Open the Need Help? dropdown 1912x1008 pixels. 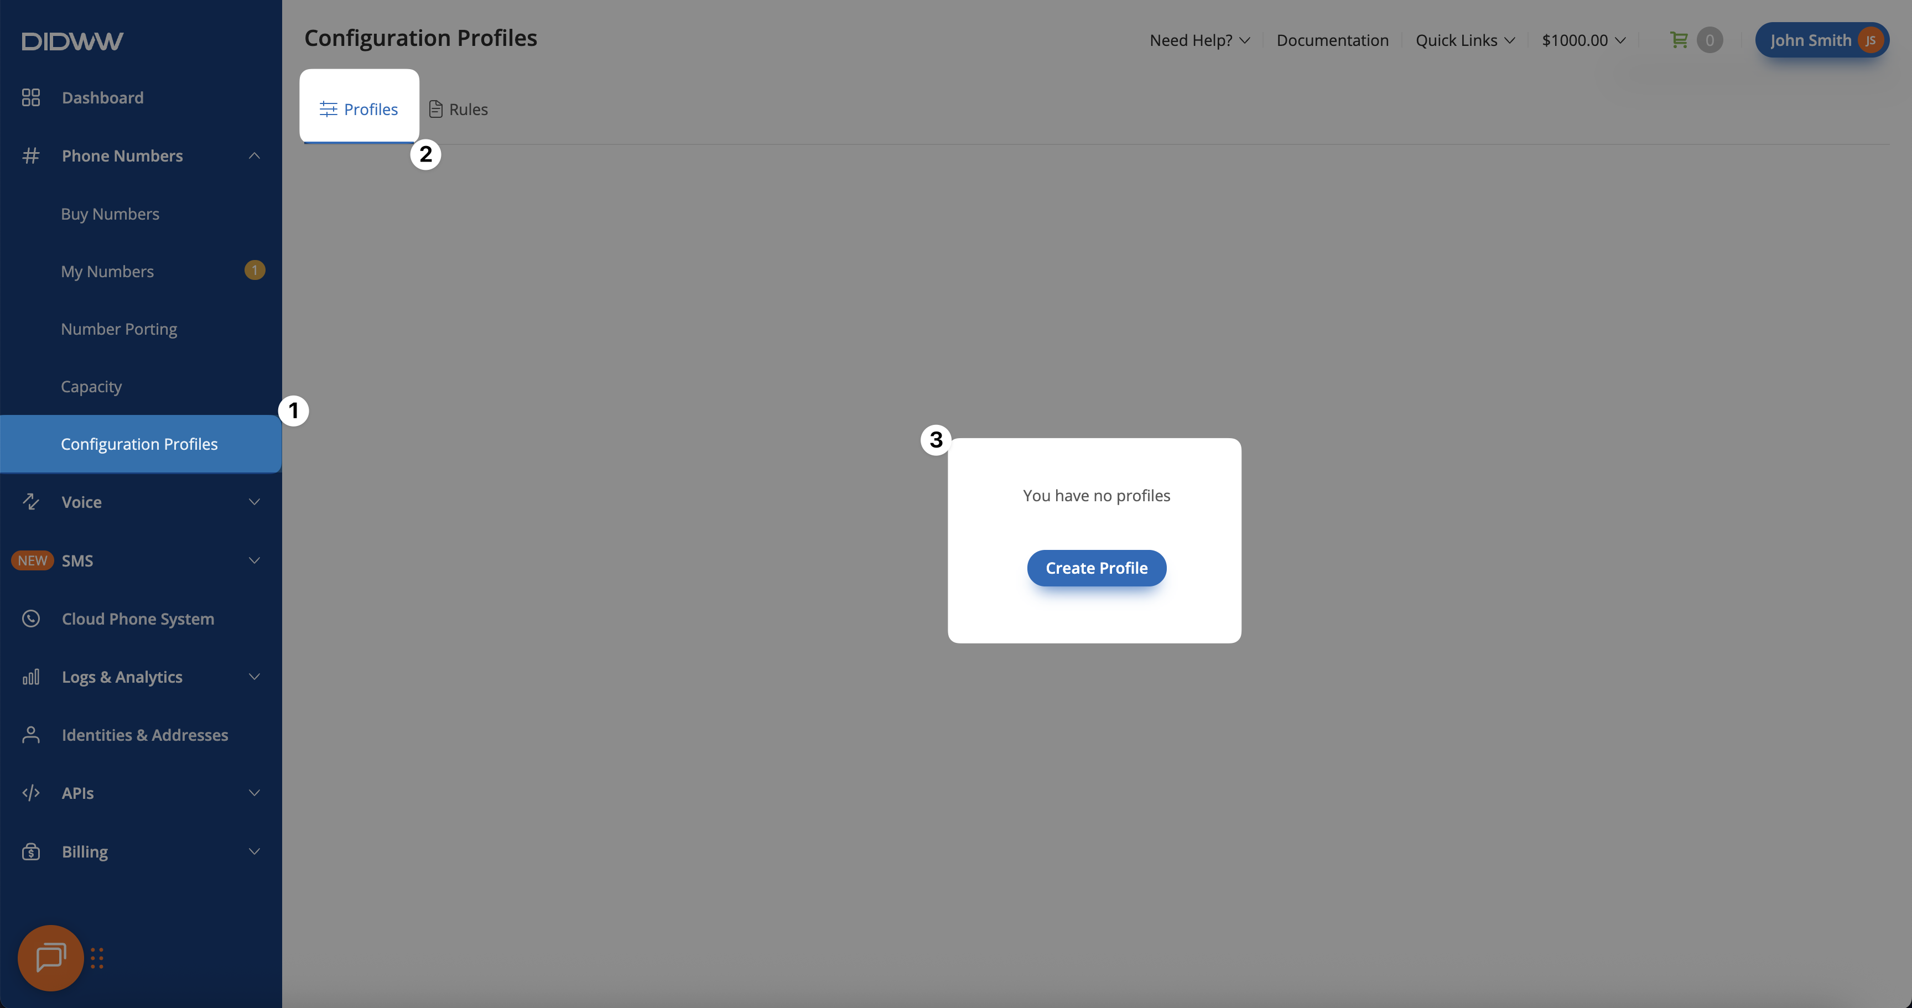click(x=1199, y=40)
